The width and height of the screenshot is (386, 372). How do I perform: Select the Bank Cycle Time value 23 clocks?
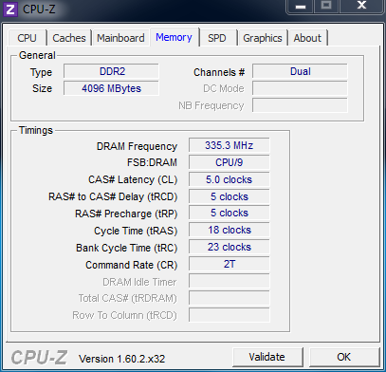point(230,247)
